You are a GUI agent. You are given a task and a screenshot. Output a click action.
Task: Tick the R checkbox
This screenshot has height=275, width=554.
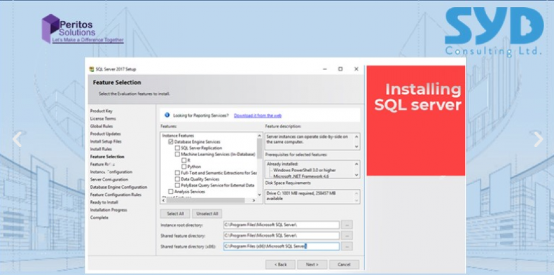(184, 161)
